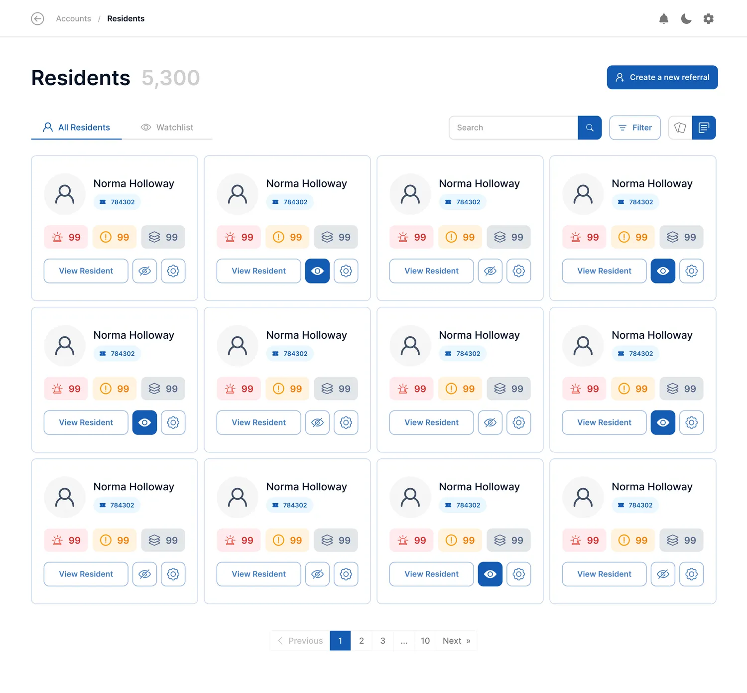
Task: Toggle blue eye on top-row fourth card
Action: (663, 271)
